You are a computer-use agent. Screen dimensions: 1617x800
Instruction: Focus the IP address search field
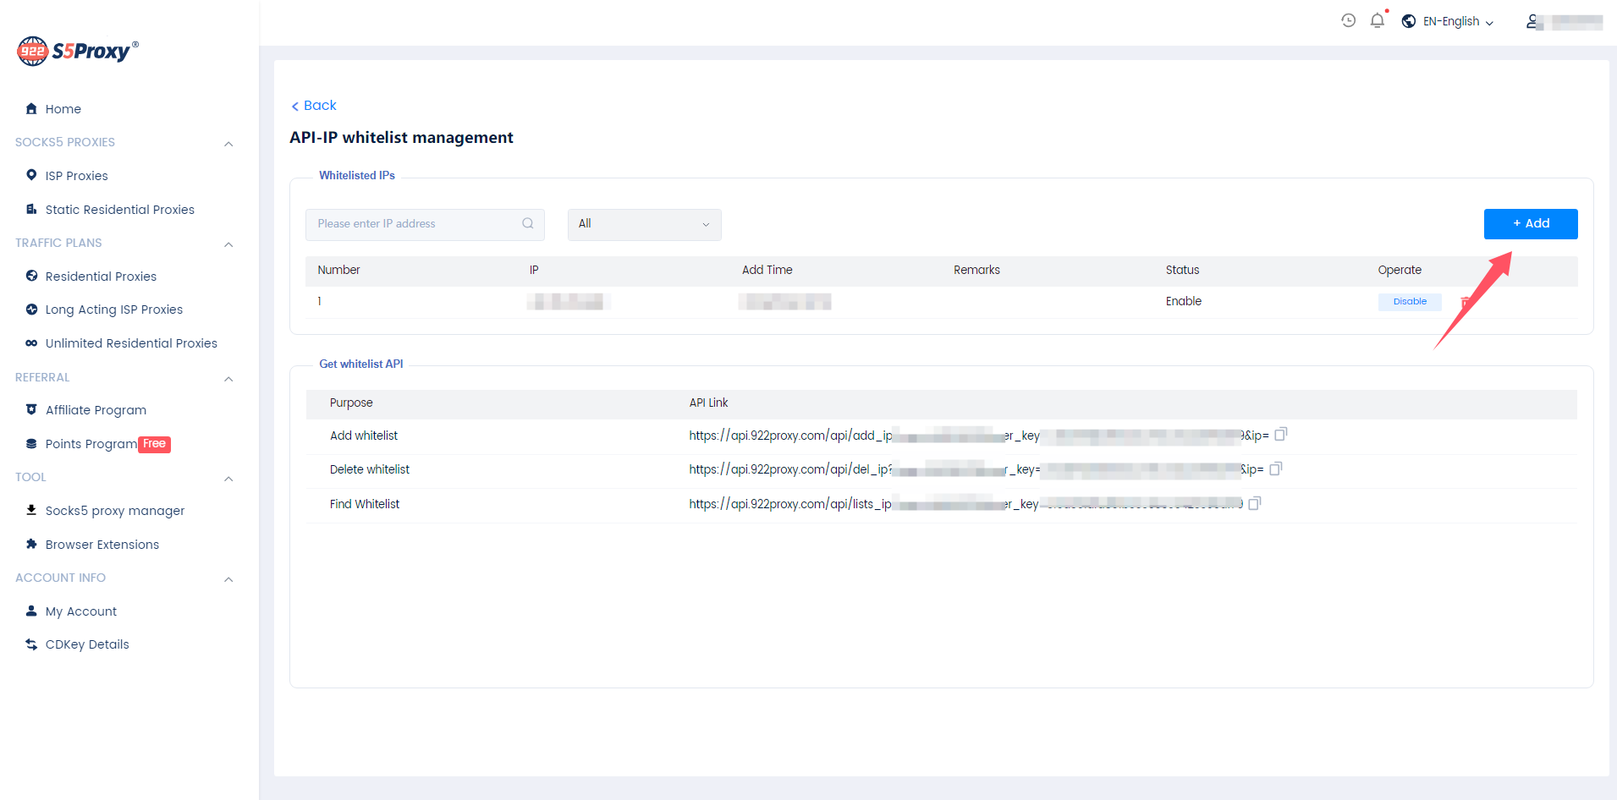(415, 224)
